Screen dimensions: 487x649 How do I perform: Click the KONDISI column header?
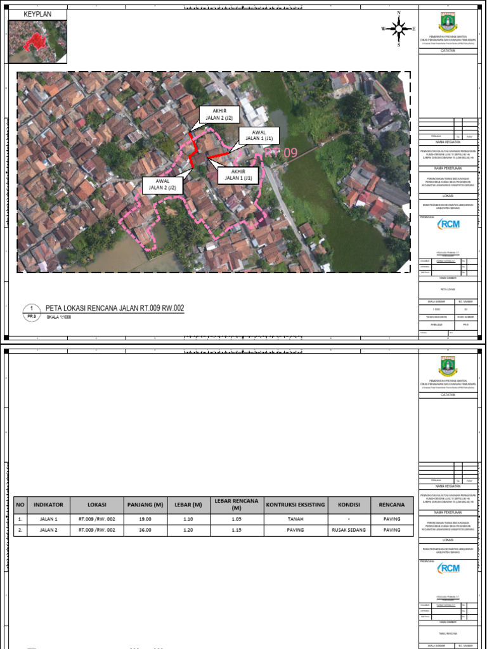pyautogui.click(x=348, y=505)
